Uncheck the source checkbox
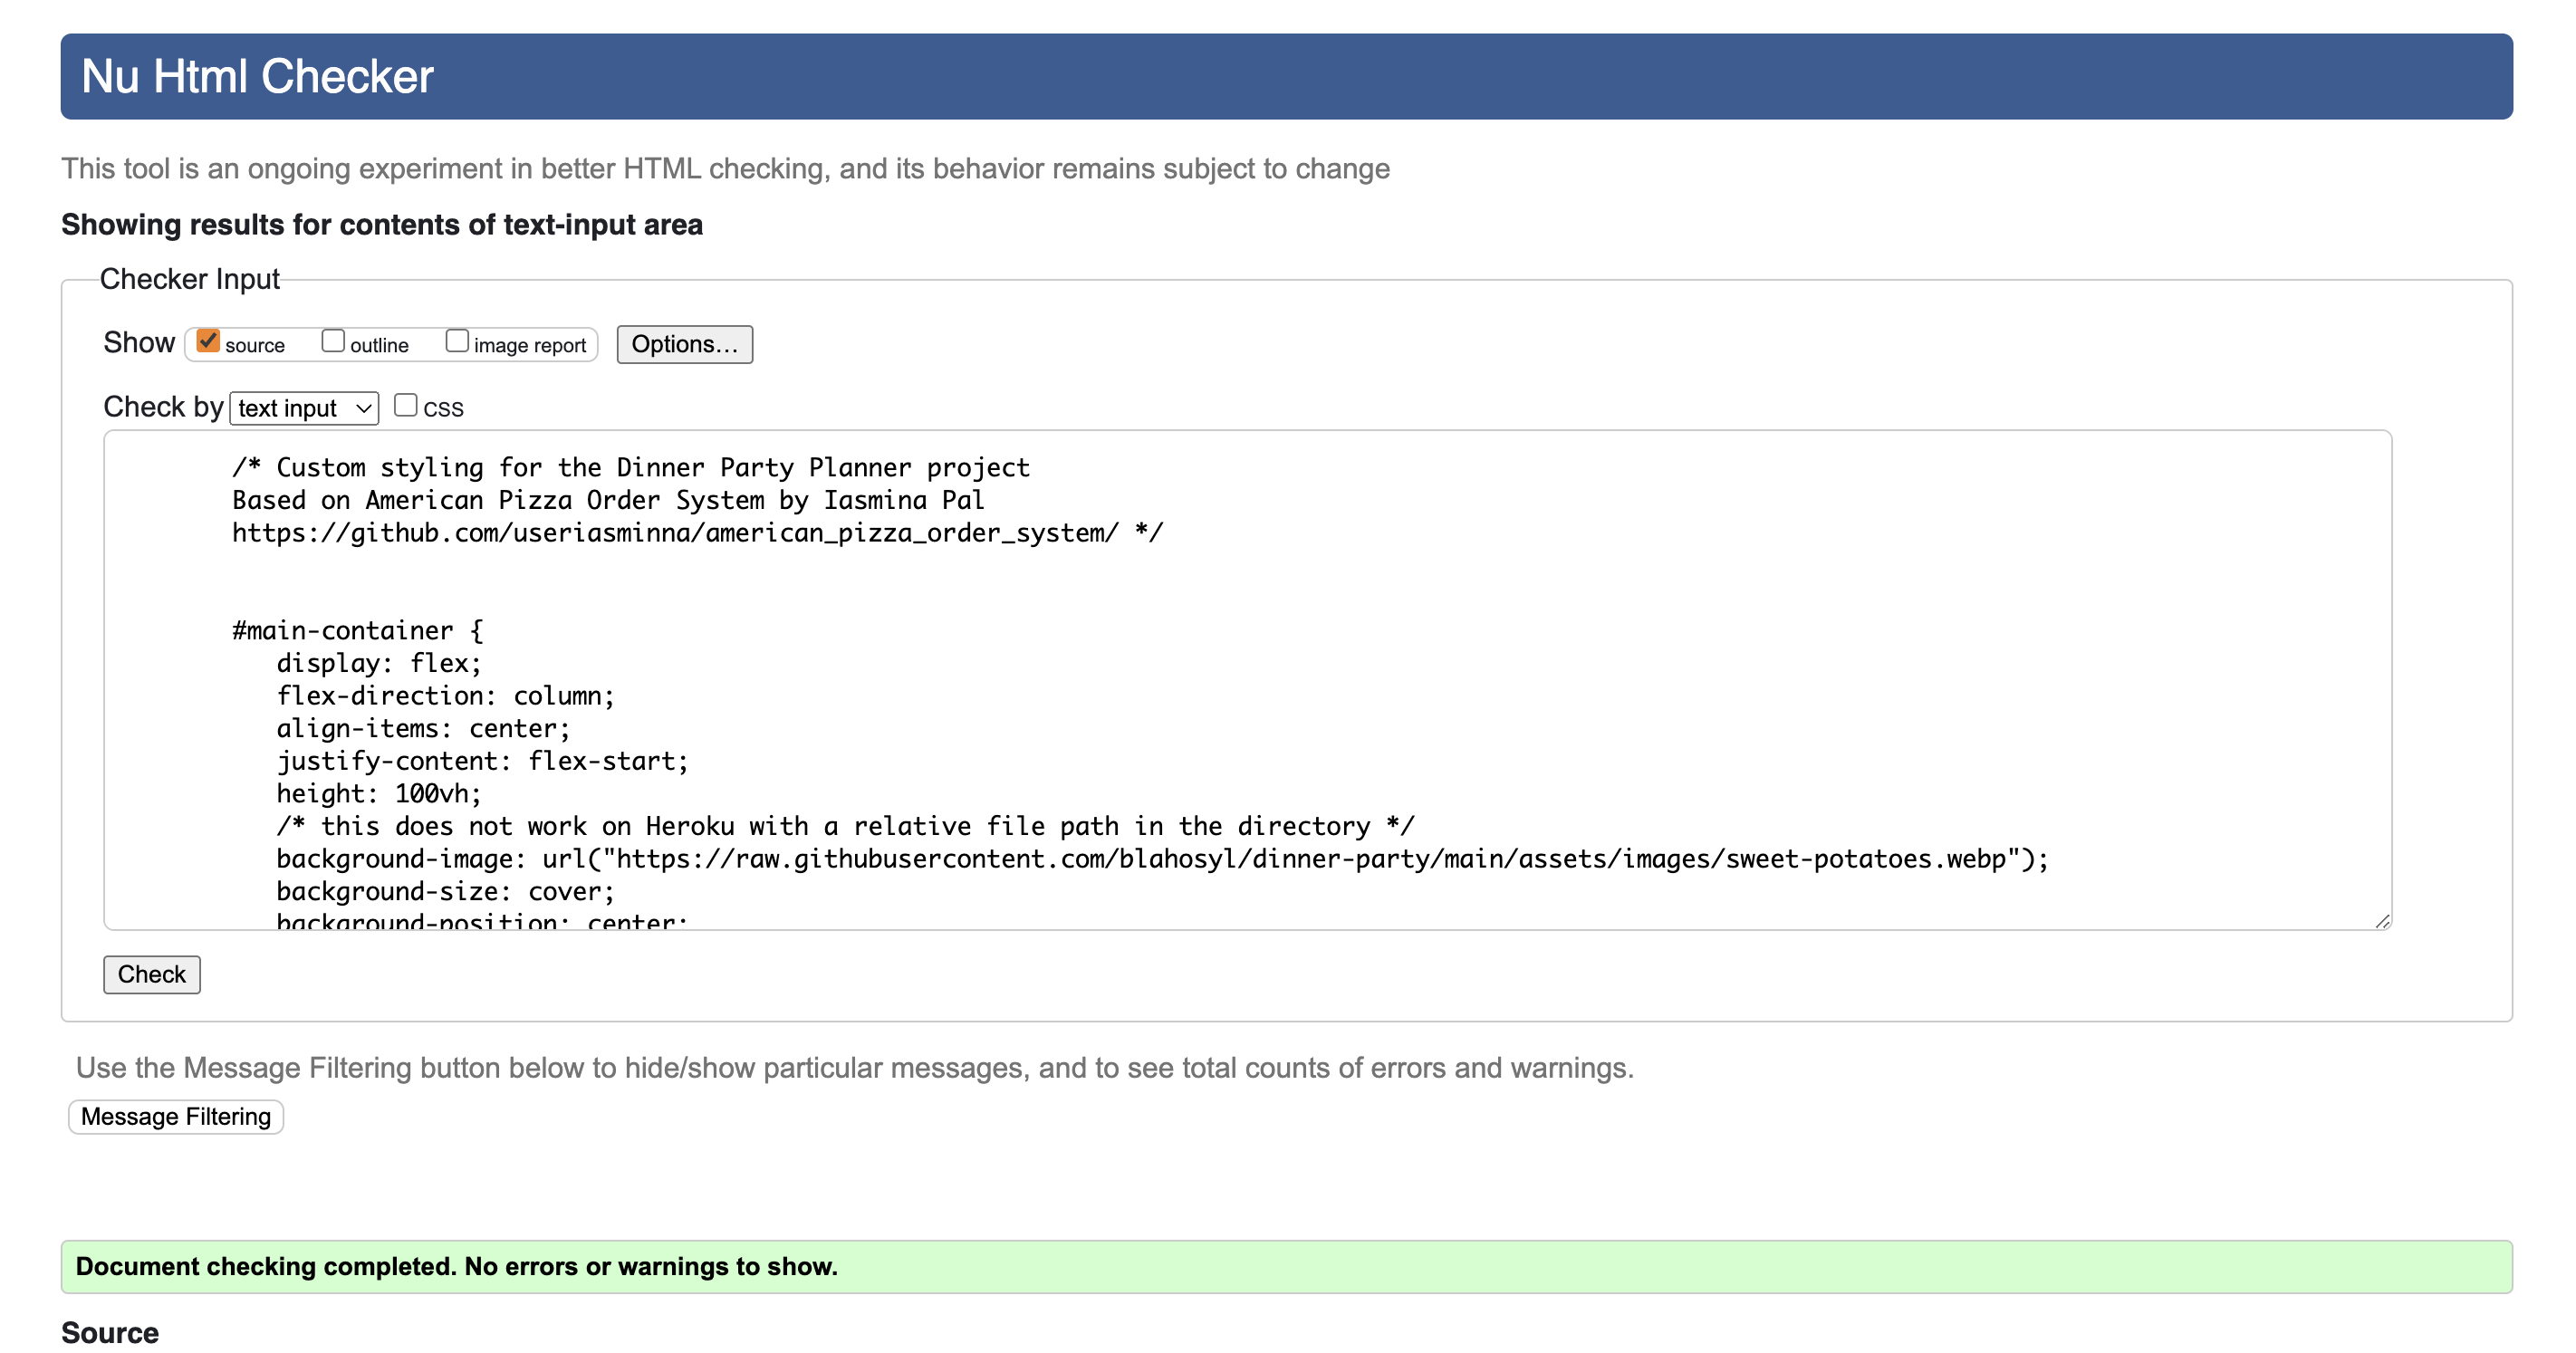 tap(207, 341)
